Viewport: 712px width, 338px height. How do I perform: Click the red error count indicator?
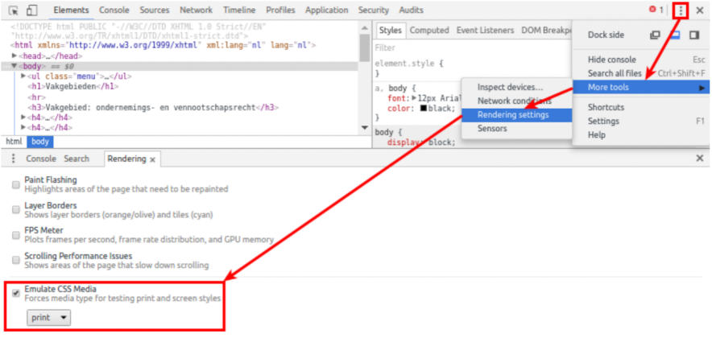(656, 10)
